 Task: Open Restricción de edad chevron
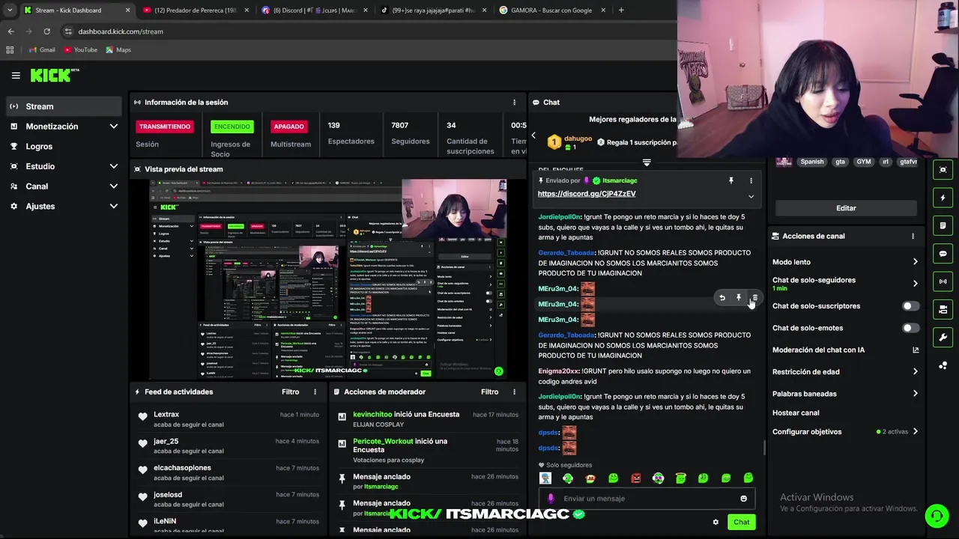pyautogui.click(x=915, y=372)
